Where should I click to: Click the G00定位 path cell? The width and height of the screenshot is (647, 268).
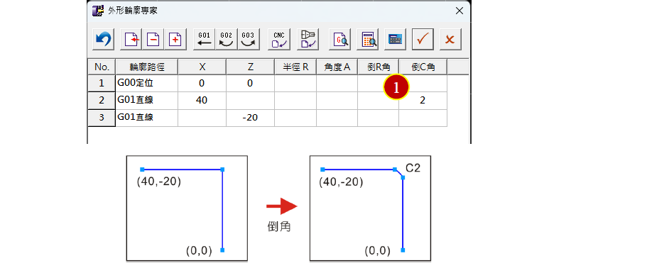pos(146,83)
